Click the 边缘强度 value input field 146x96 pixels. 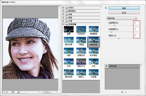[x=136, y=29]
